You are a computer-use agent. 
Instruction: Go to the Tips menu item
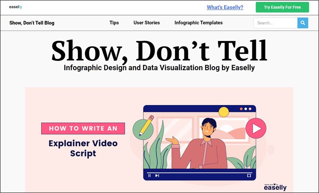click(x=114, y=23)
